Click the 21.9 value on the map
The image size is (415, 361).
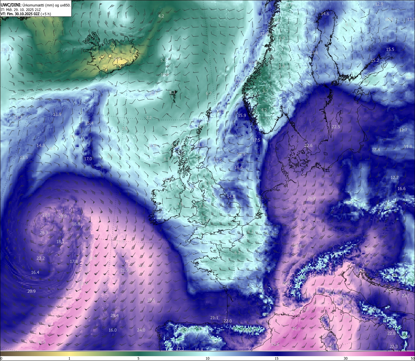(x=124, y=270)
